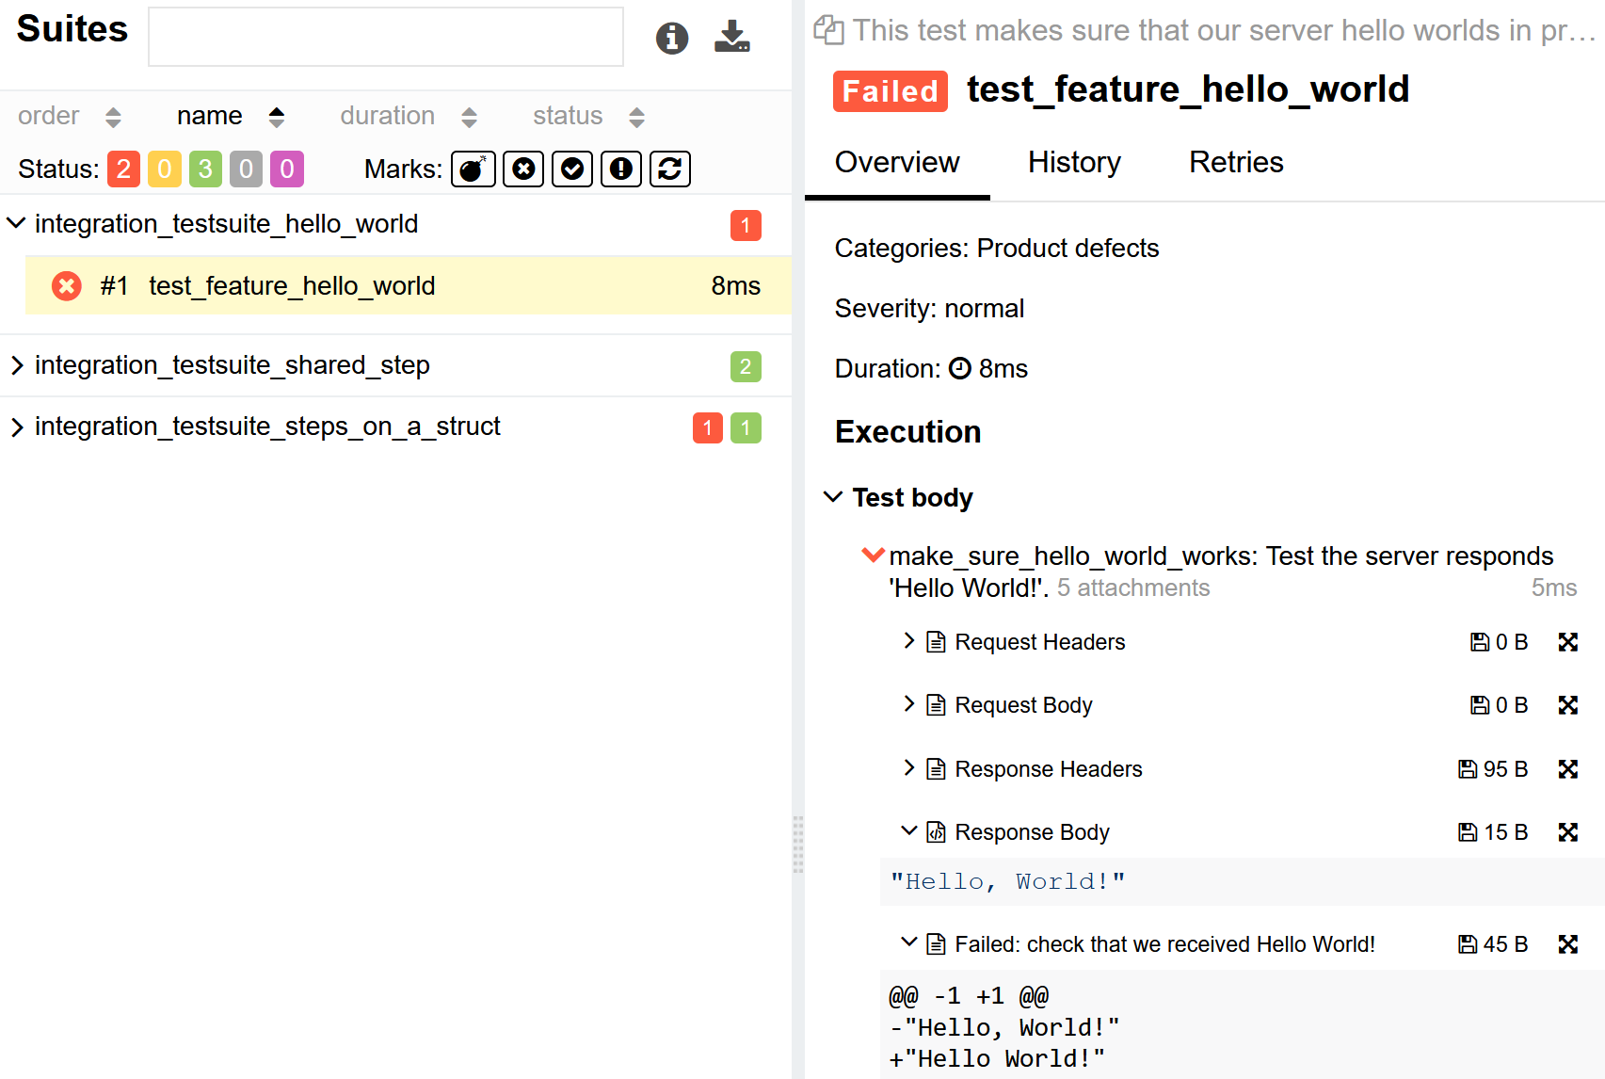Open Request Body attachment fullscreen
The image size is (1605, 1079).
click(1567, 705)
